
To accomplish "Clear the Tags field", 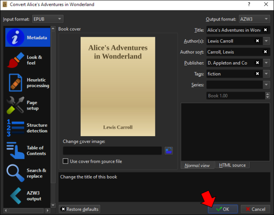I will 257,74.
